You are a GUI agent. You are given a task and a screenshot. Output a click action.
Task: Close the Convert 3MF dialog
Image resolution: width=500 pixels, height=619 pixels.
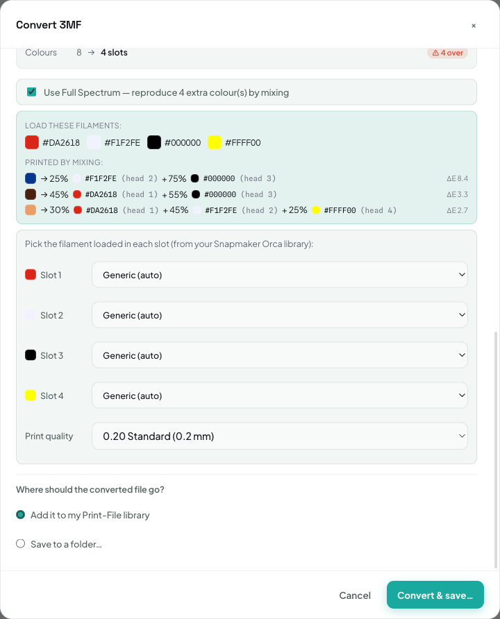click(473, 26)
